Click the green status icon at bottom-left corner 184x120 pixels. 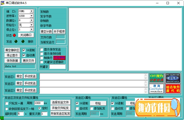2,118
